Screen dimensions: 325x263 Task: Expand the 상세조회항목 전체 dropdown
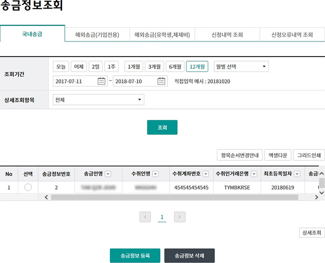tap(98, 100)
